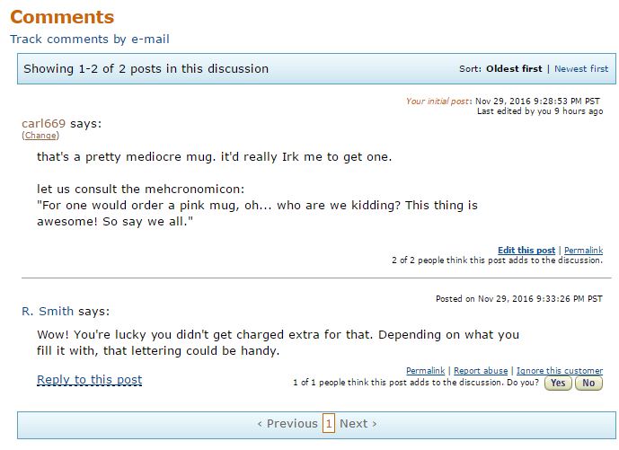Open R. Smith's profile link
The height and width of the screenshot is (450, 619).
click(x=48, y=312)
